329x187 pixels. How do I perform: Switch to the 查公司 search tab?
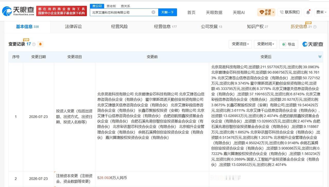pyautogui.click(x=97, y=6)
